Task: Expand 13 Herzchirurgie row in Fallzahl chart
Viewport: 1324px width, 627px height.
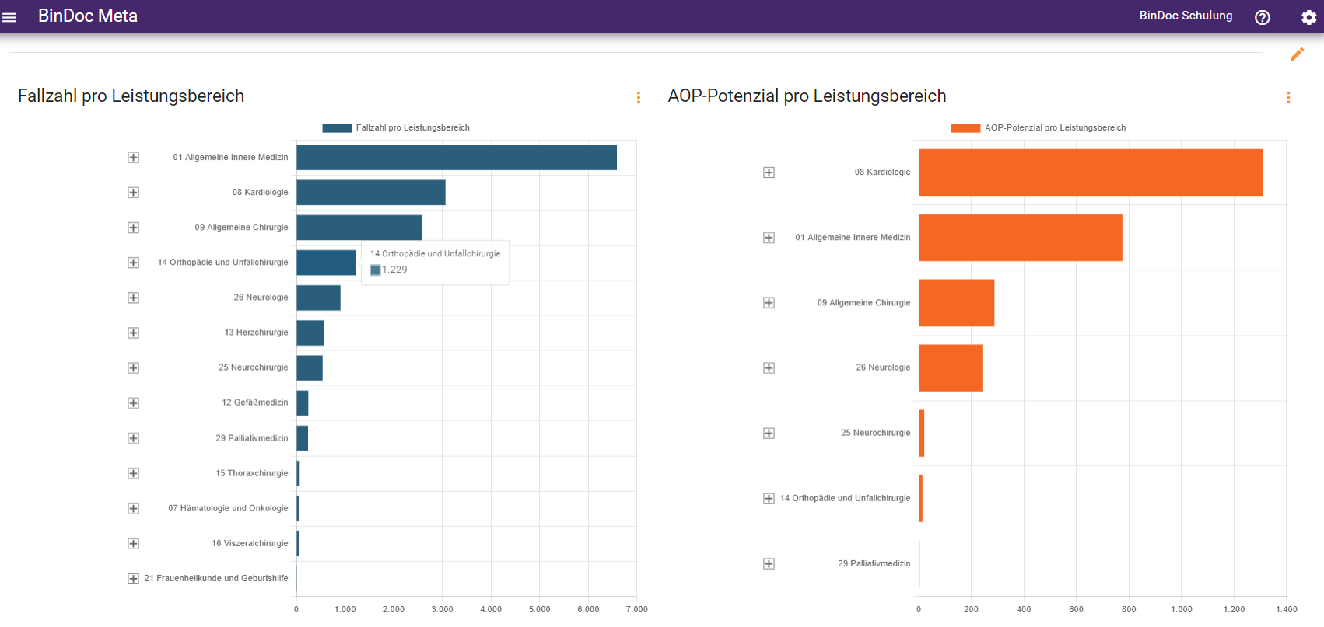Action: point(134,333)
